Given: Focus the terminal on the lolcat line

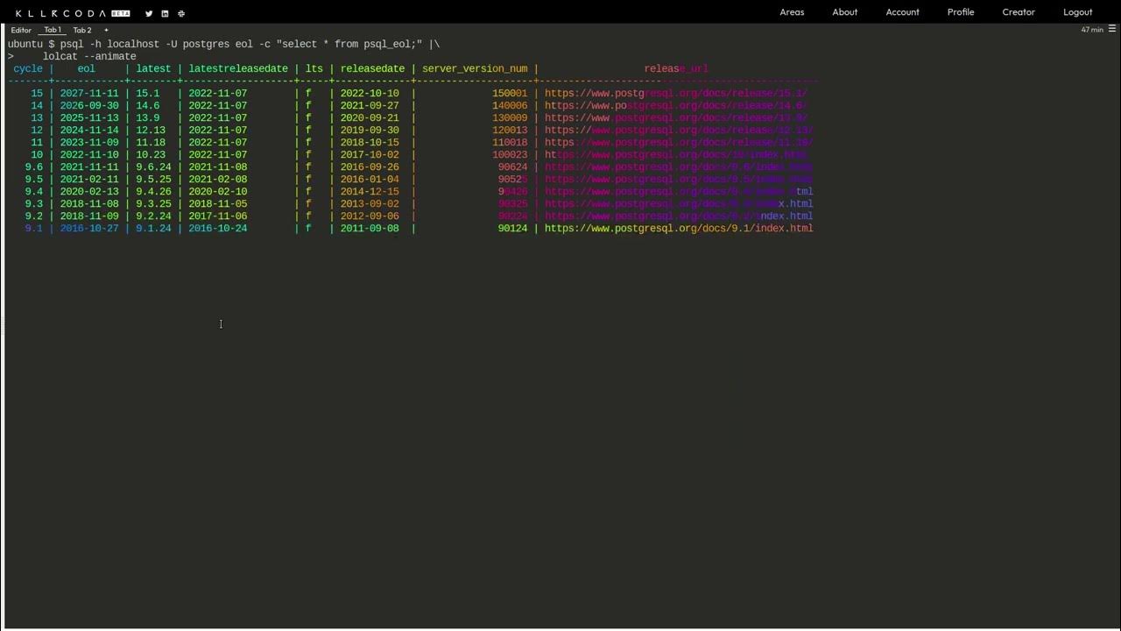Looking at the screenshot, I should pos(89,56).
